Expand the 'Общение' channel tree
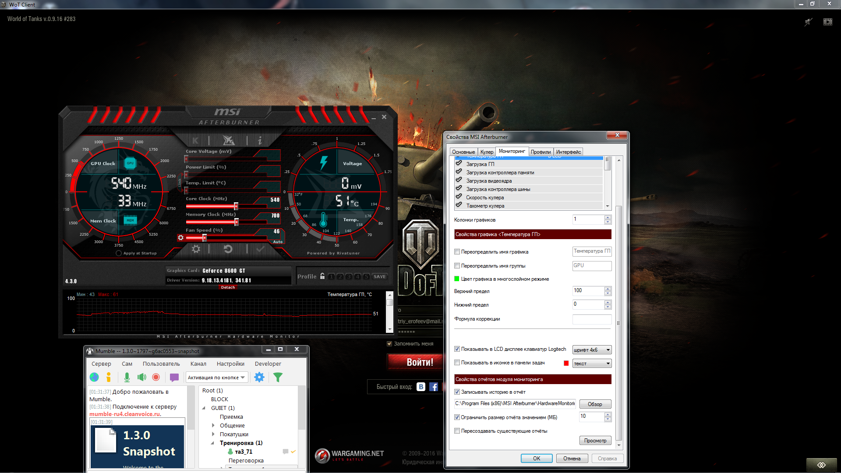Viewport: 841px width, 473px height. (213, 425)
